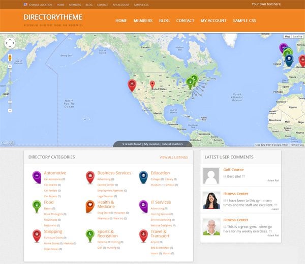
Task: Open the IT Services heading link
Action: click(x=161, y=202)
